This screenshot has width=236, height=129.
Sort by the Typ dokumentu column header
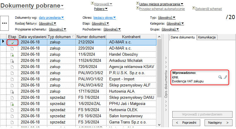tap(61, 37)
